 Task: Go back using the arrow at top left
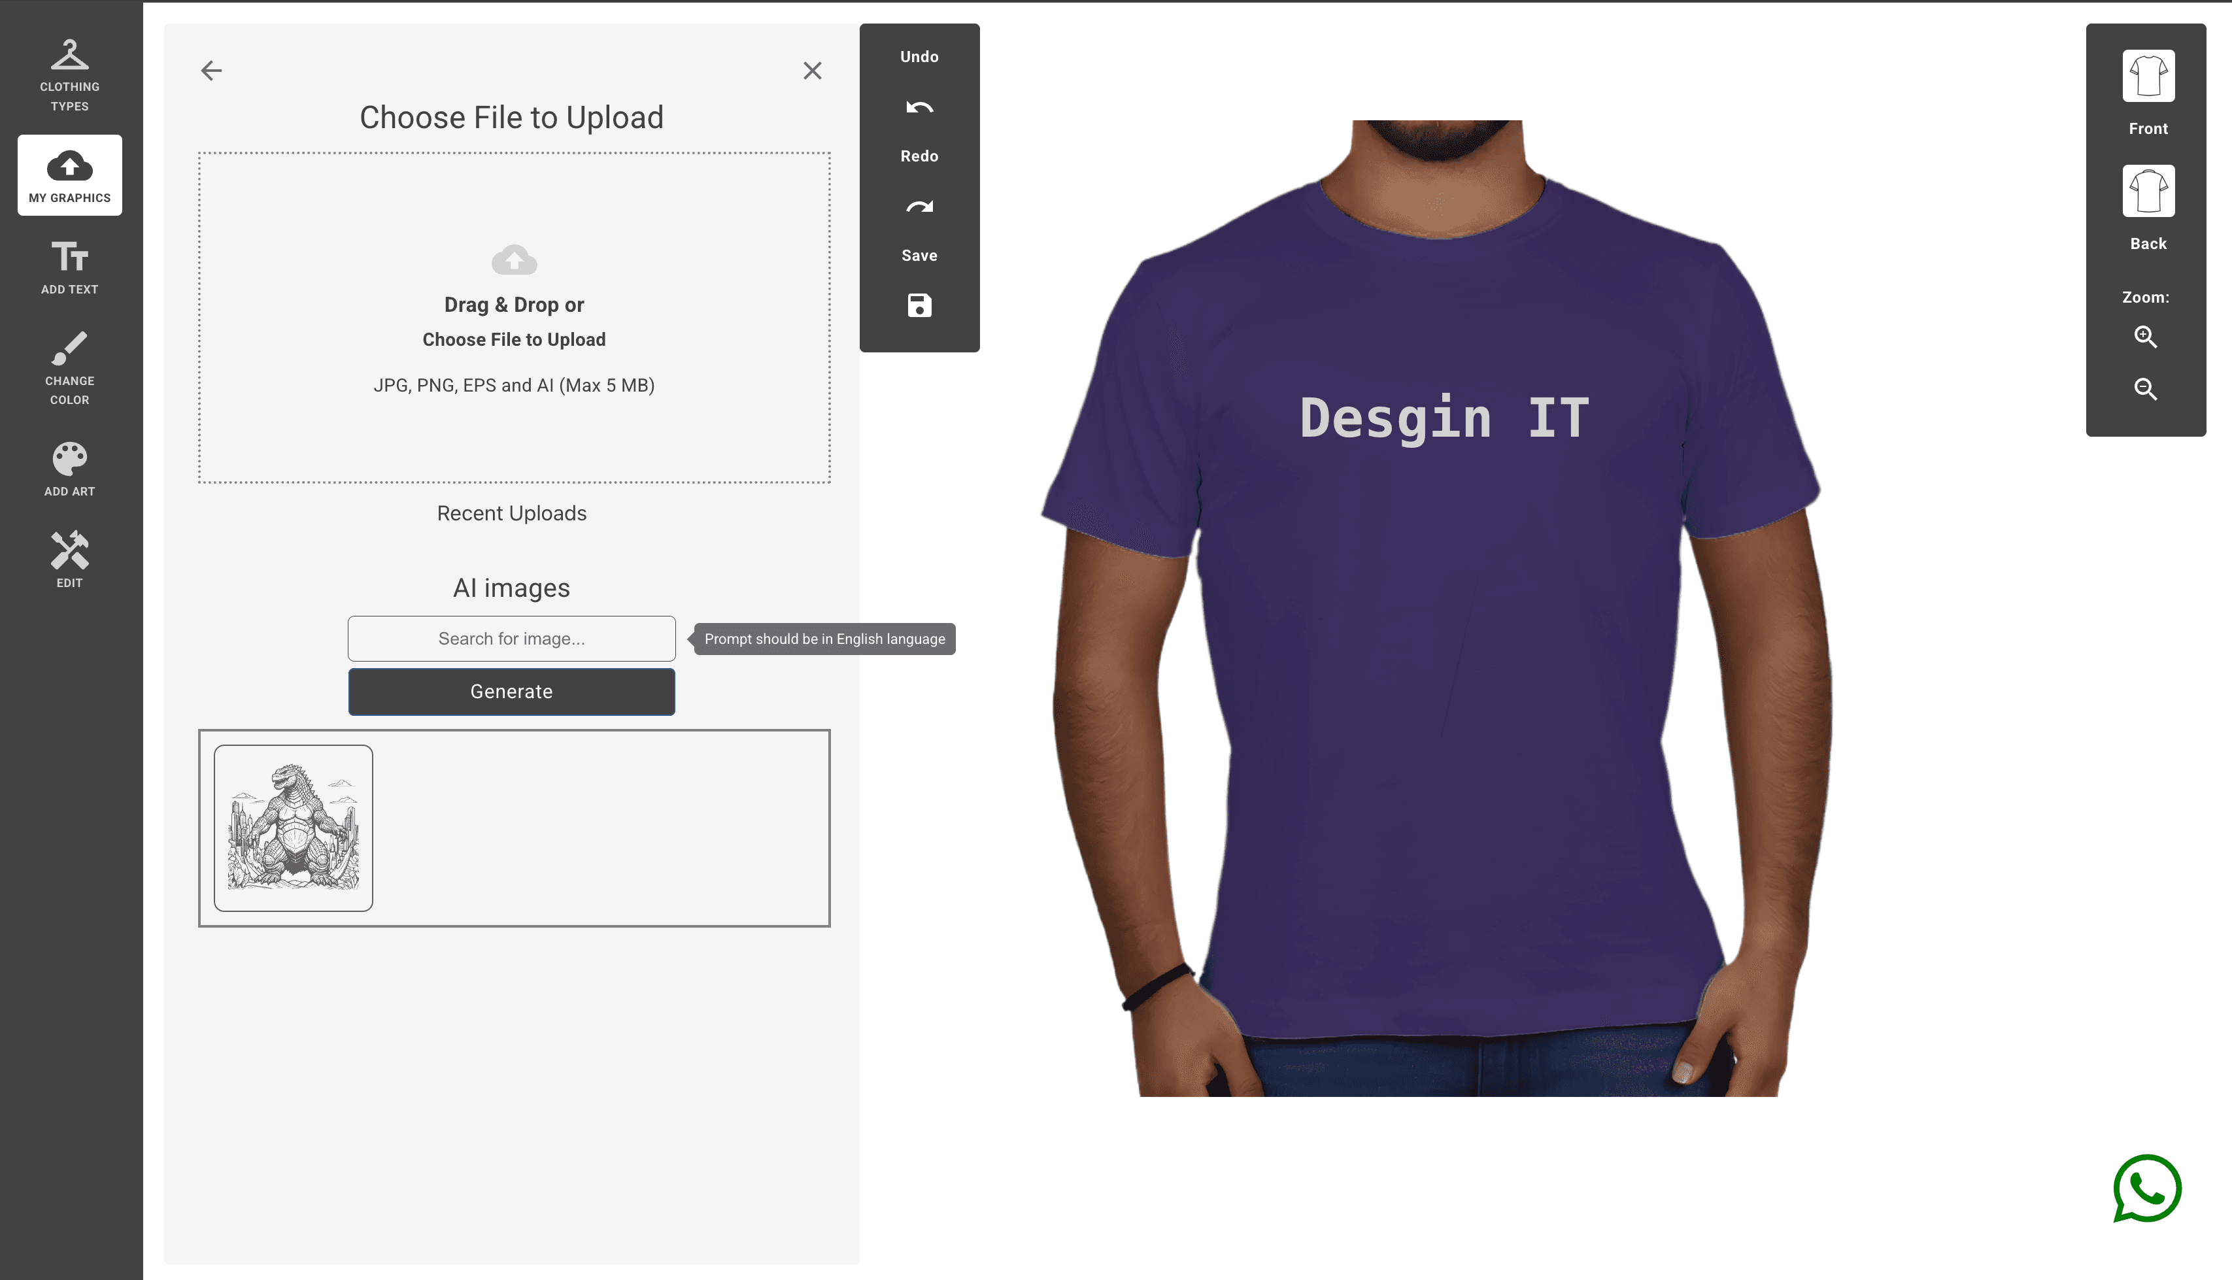coord(210,71)
